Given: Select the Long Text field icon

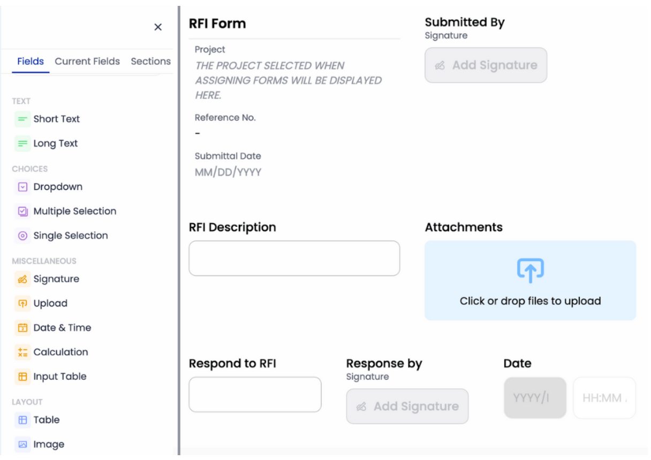Looking at the screenshot, I should pyautogui.click(x=22, y=144).
